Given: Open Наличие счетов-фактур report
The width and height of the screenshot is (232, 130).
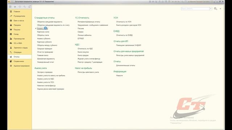Looking at the screenshot, I should tap(46, 86).
